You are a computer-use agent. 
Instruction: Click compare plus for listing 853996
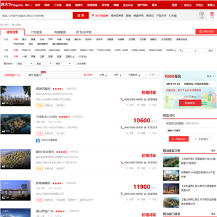(150, 105)
